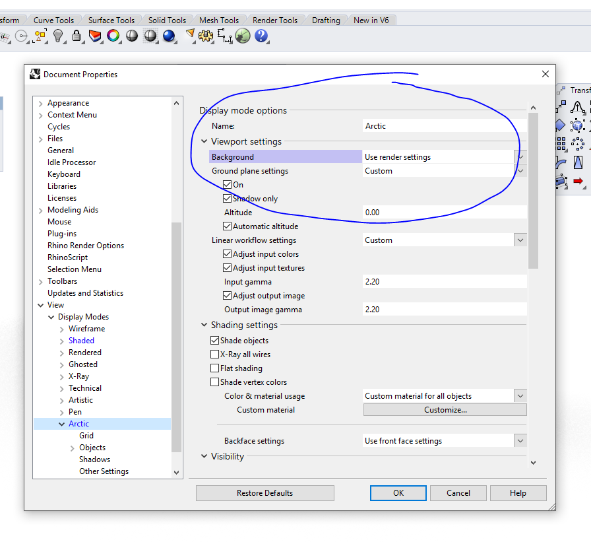The width and height of the screenshot is (591, 542).
Task: Click the Taper trapezoid icon
Action: tap(578, 162)
